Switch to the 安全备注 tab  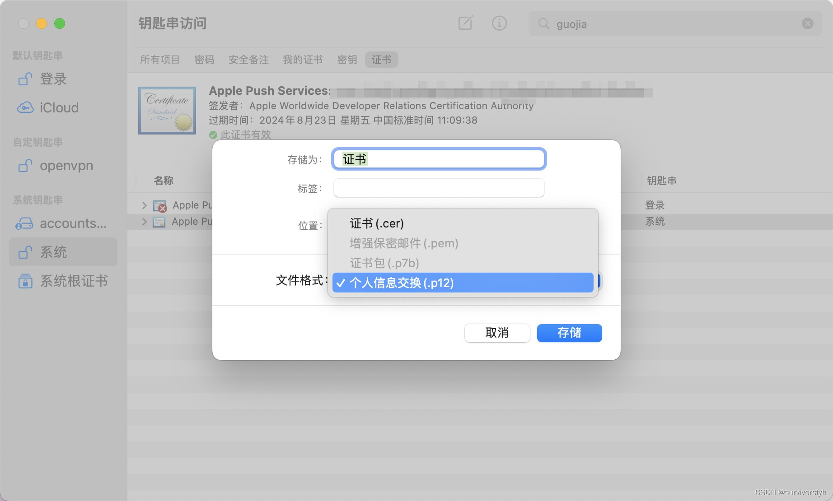coord(248,60)
